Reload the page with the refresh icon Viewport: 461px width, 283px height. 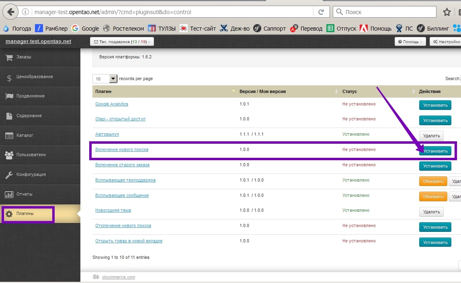point(321,12)
